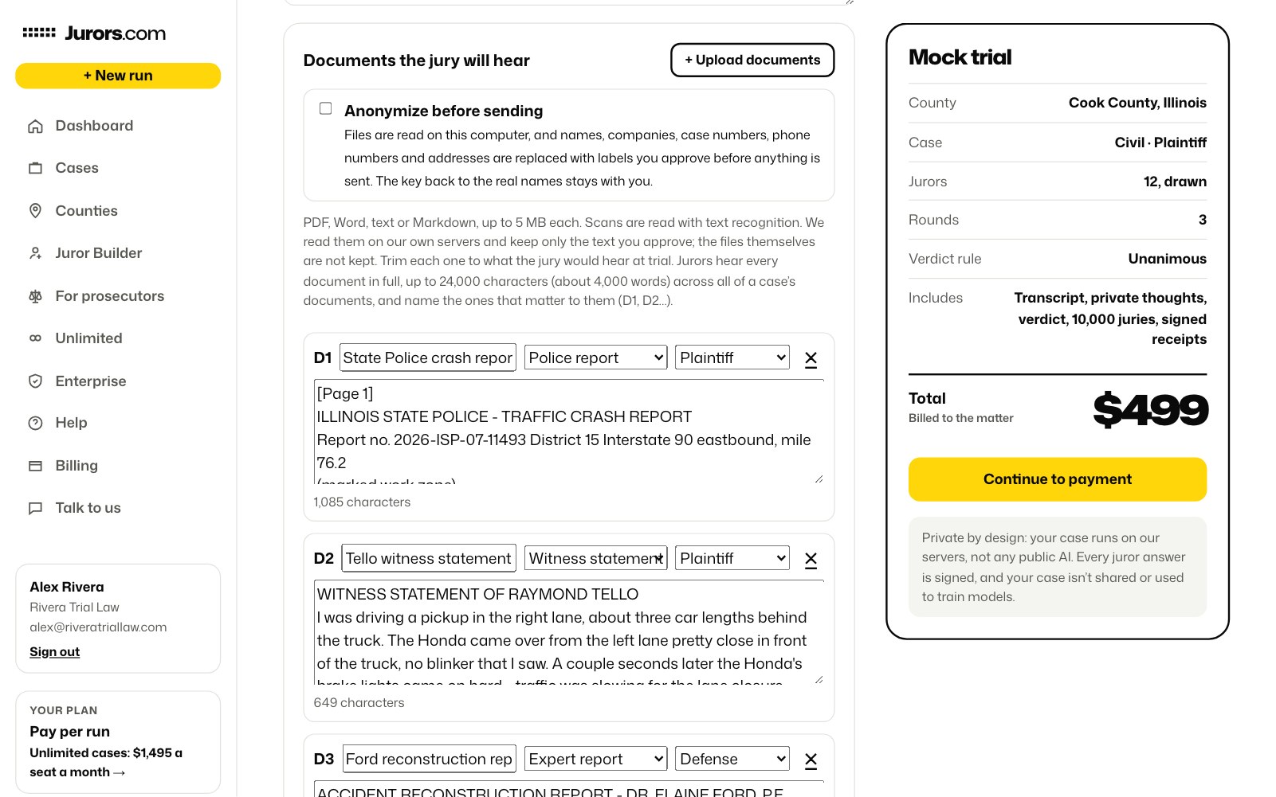This screenshot has width=1276, height=797.
Task: Open D1 Police report type dropdown
Action: click(x=595, y=357)
